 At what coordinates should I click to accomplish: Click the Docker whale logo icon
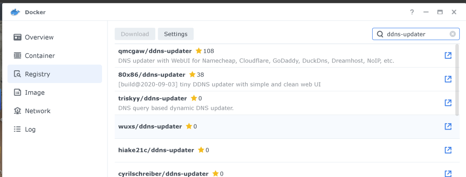15,12
